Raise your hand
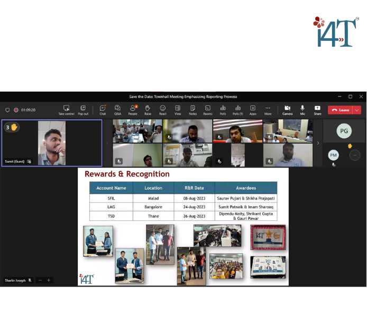The image size is (367, 319). (x=148, y=110)
